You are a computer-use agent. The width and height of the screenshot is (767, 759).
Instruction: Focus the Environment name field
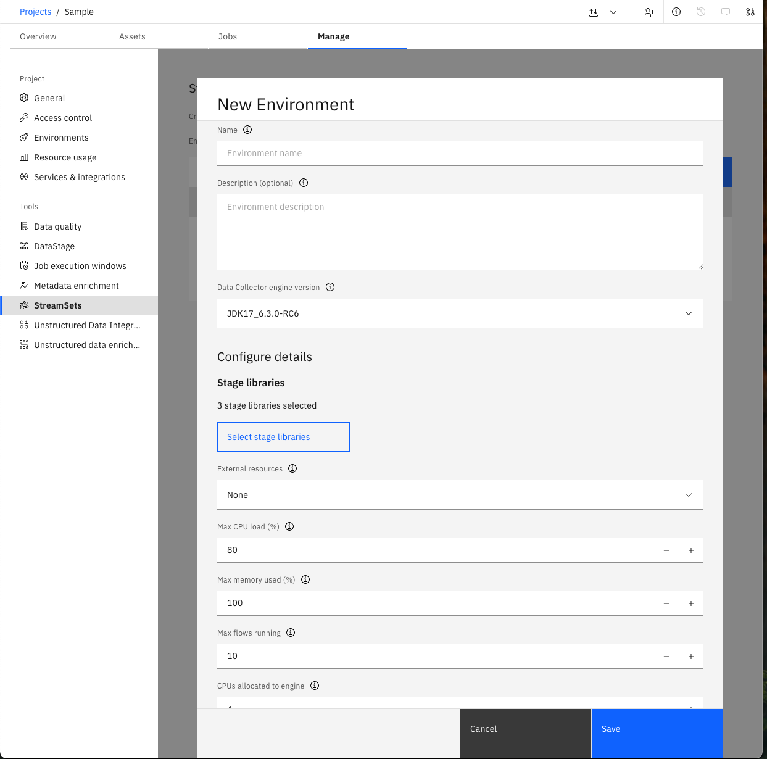pyautogui.click(x=460, y=153)
